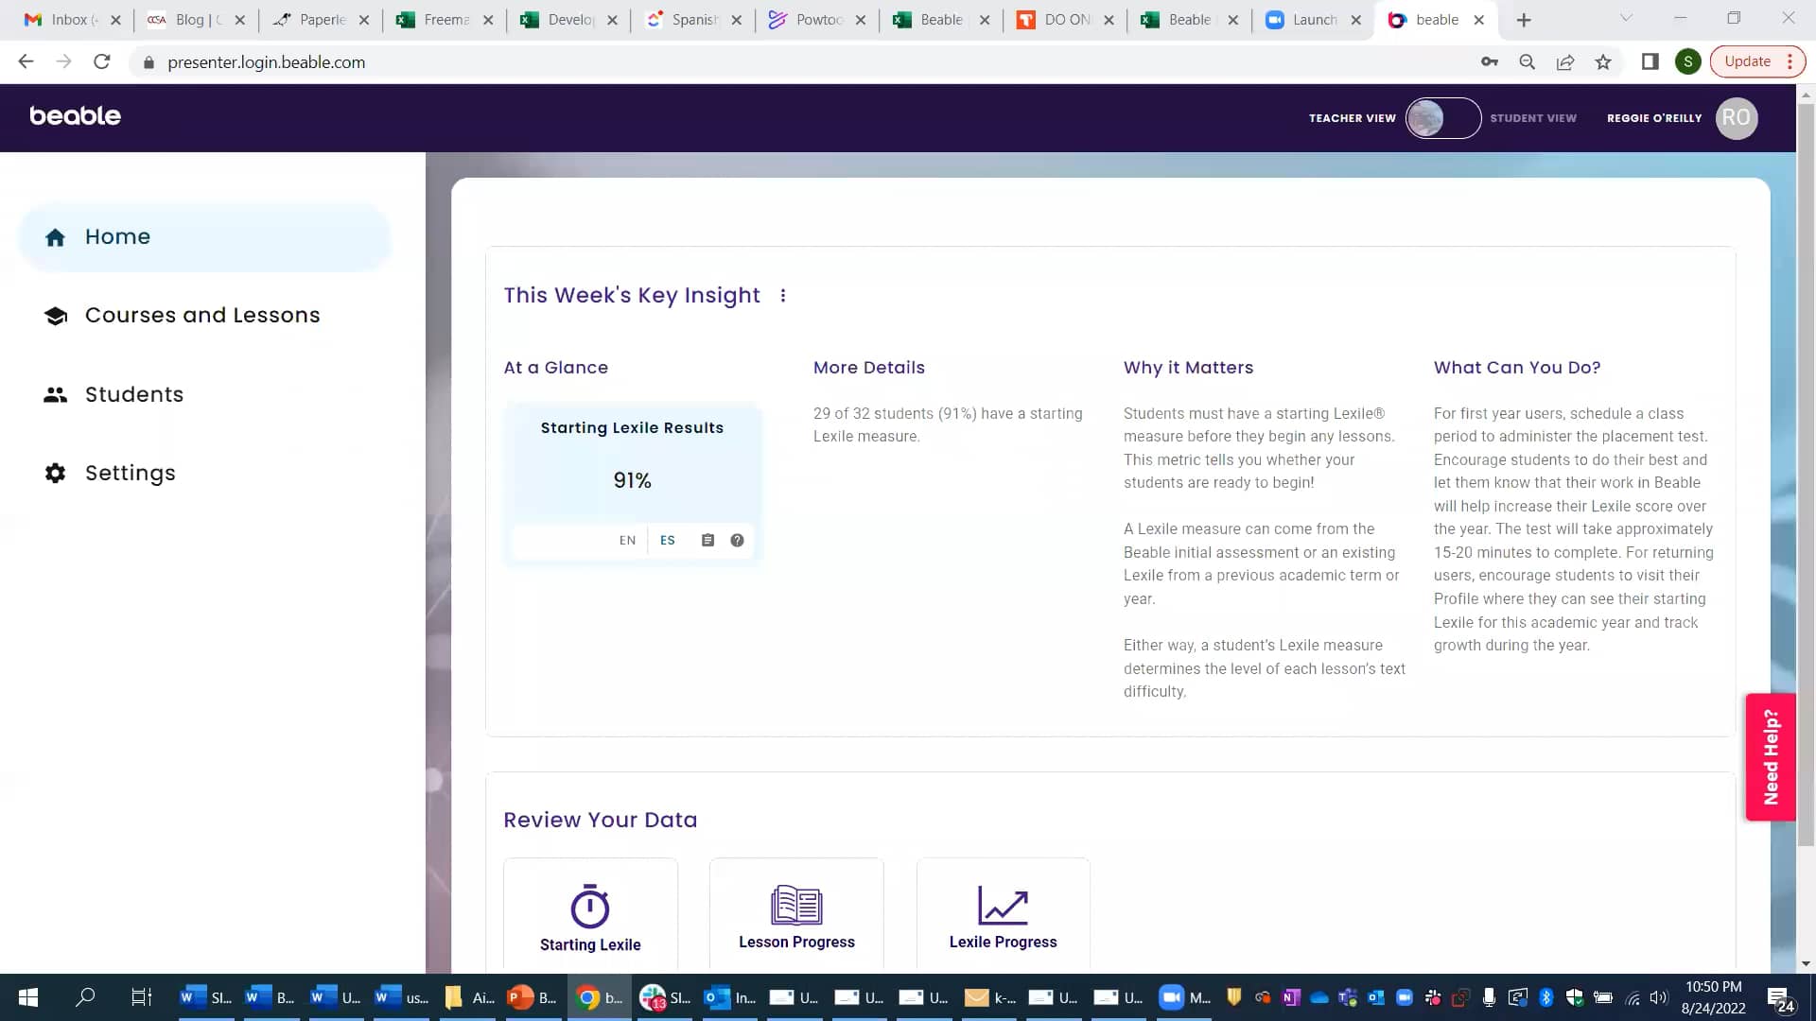The width and height of the screenshot is (1816, 1021).
Task: Click the Starting Lexile stopwatch icon
Action: pos(590,907)
